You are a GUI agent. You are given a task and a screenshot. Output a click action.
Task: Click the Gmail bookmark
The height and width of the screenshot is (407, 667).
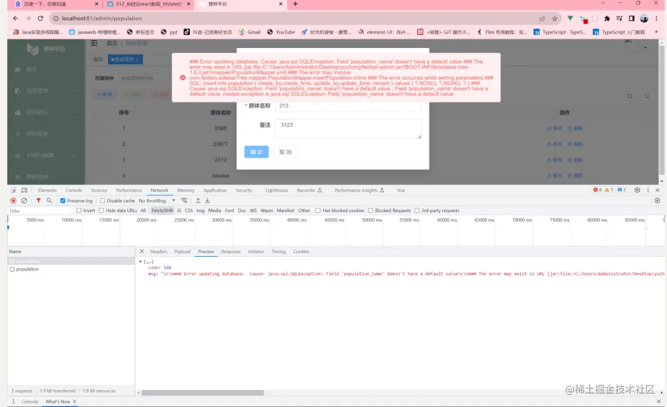(249, 32)
